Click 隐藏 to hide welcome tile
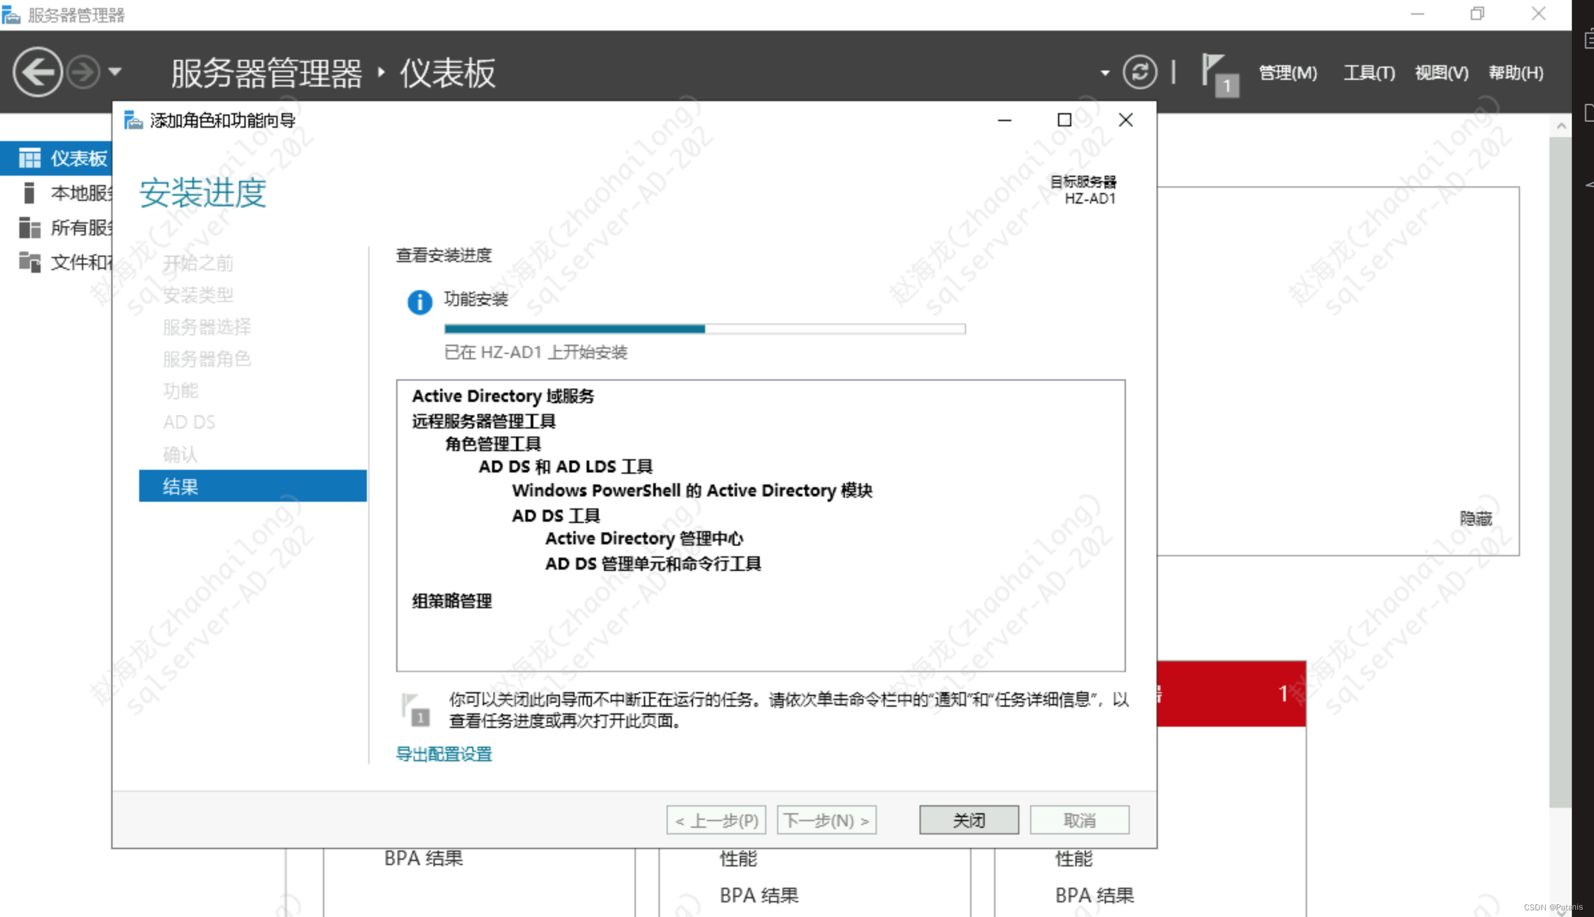1594x917 pixels. 1475,518
